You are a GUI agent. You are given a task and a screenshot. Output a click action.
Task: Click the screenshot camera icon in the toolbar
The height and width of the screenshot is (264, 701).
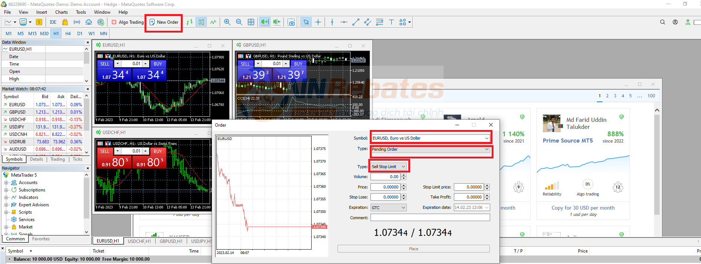tap(292, 22)
